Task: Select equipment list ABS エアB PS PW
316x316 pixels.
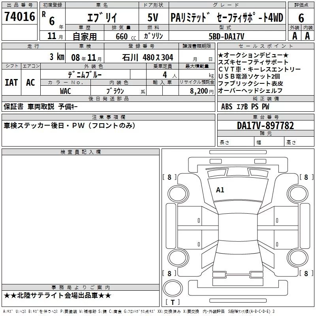Action: (245, 106)
